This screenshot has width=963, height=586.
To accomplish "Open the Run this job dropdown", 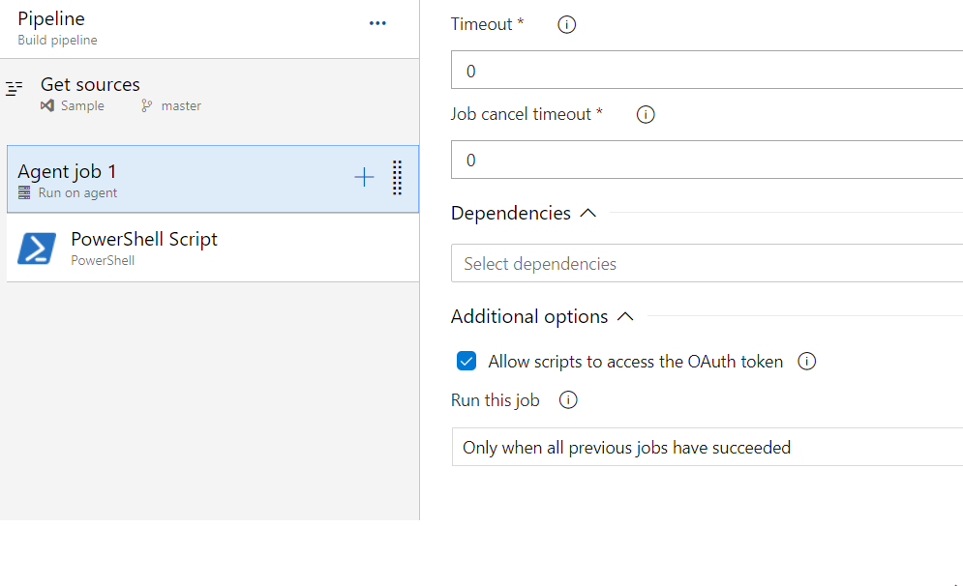I will [x=707, y=448].
